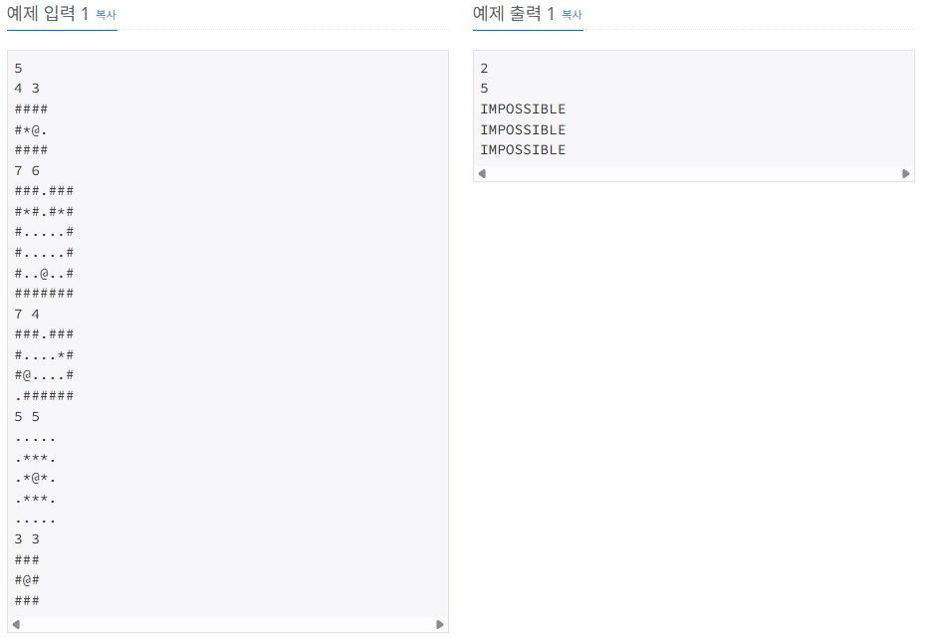Place cursor on the "5 5" input line
The width and height of the screenshot is (925, 639).
27,417
